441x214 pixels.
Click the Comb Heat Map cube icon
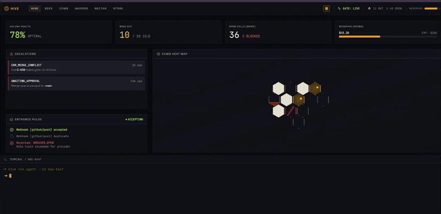(x=158, y=54)
